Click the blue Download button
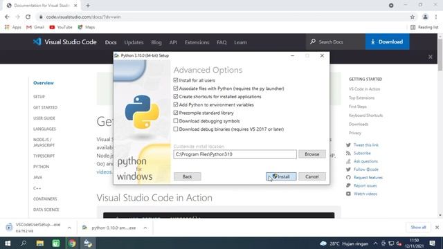 [x=387, y=41]
